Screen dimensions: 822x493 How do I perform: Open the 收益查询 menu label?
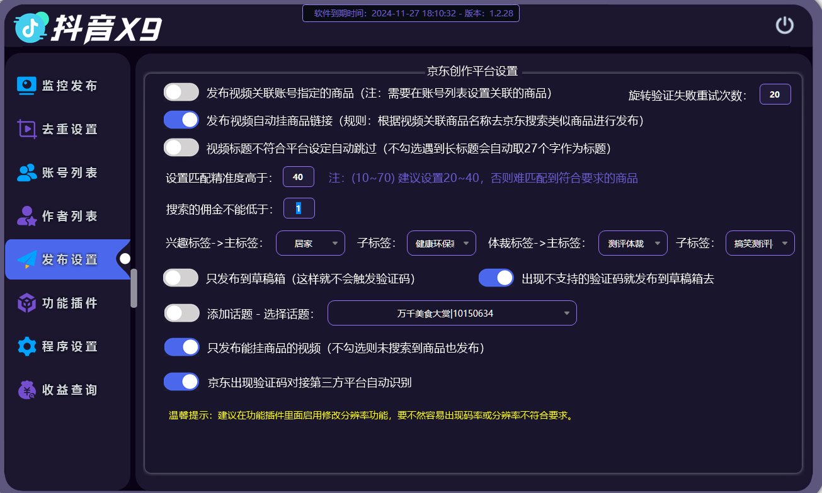pos(70,390)
